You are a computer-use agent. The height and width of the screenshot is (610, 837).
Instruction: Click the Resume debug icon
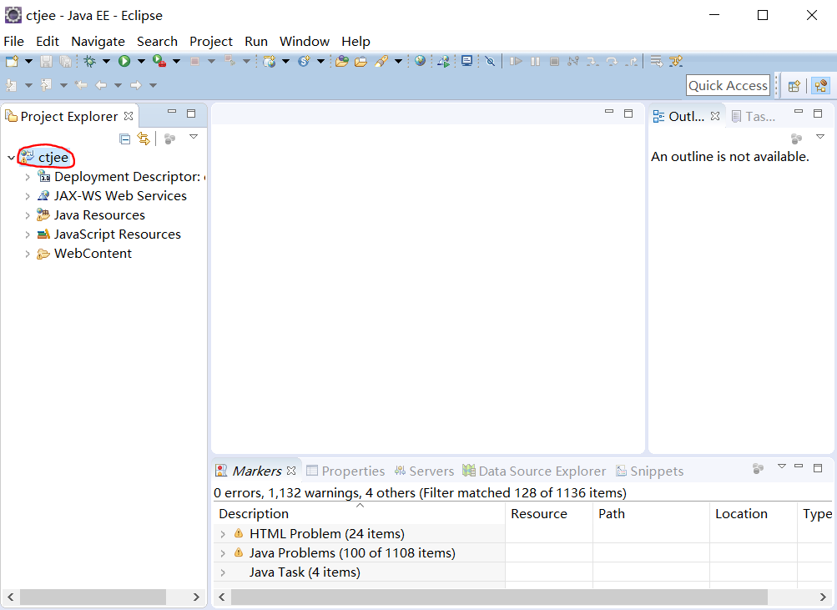(516, 62)
